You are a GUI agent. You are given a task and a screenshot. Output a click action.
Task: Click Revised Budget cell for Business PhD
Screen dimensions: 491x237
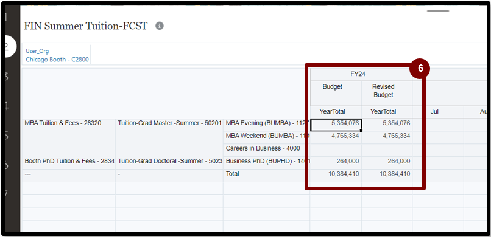pos(387,163)
